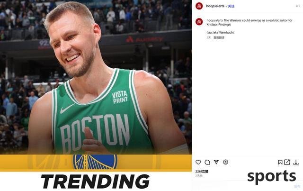View the 2261 likes list
Image resolution: width=303 pixels, height=191 pixels.
[x=202, y=172]
